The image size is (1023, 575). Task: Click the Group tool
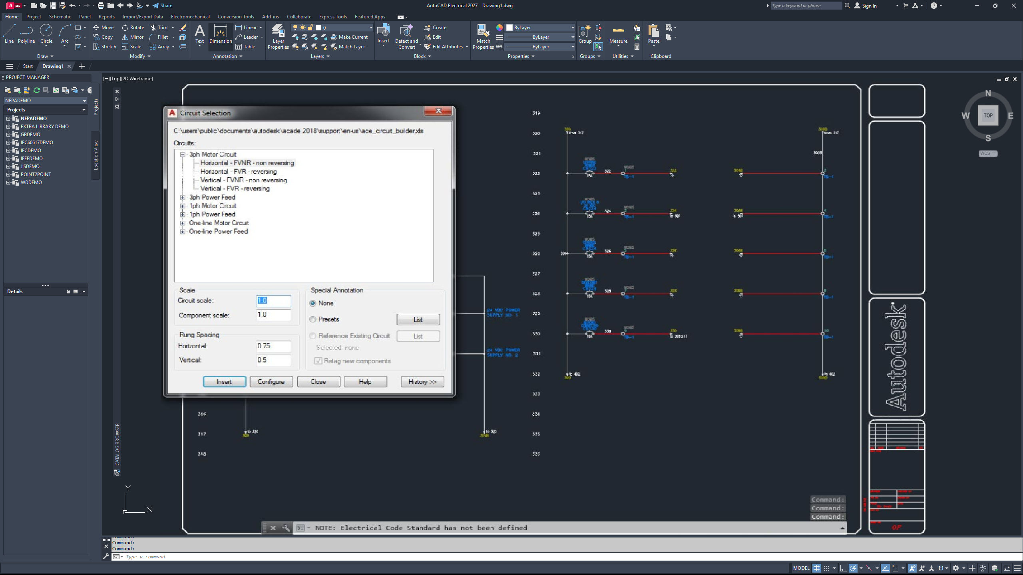pos(585,34)
